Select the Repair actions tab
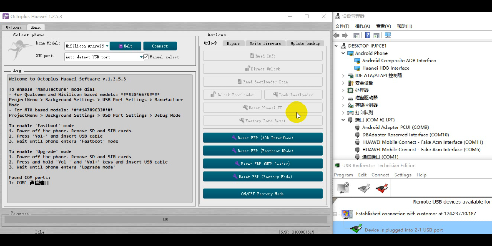The width and height of the screenshot is (492, 246). pyautogui.click(x=233, y=43)
